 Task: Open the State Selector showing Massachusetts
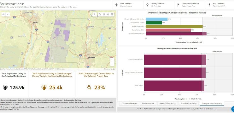(128, 5)
